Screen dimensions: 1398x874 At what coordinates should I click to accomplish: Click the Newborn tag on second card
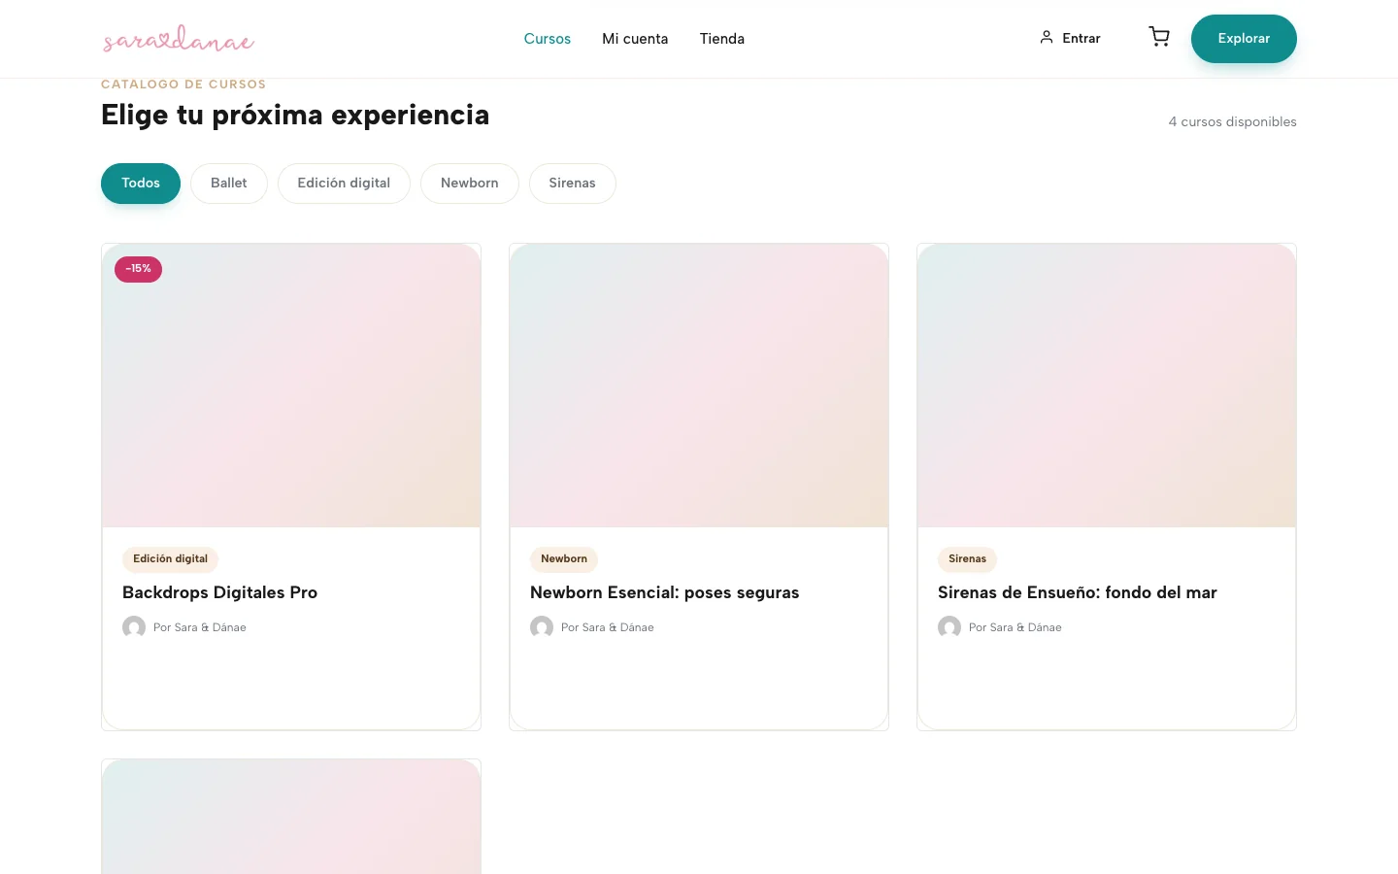pos(564,559)
